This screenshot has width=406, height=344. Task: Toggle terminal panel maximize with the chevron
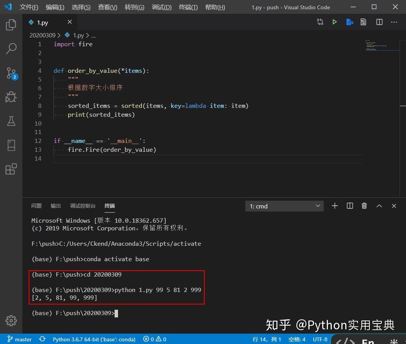(x=379, y=206)
